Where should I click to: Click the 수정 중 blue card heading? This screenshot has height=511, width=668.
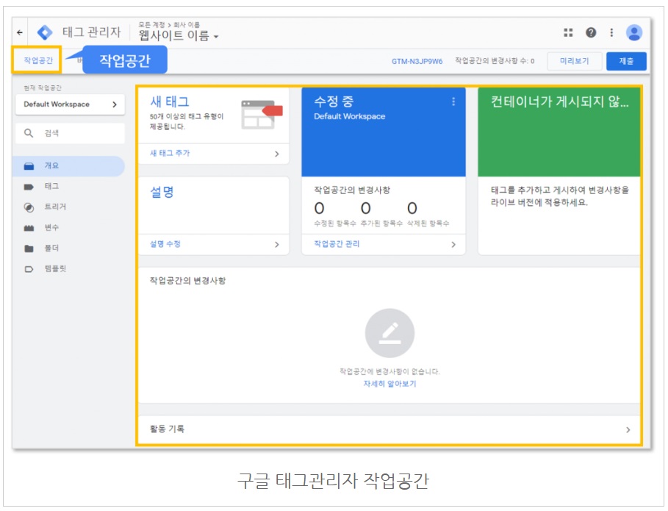click(x=334, y=101)
